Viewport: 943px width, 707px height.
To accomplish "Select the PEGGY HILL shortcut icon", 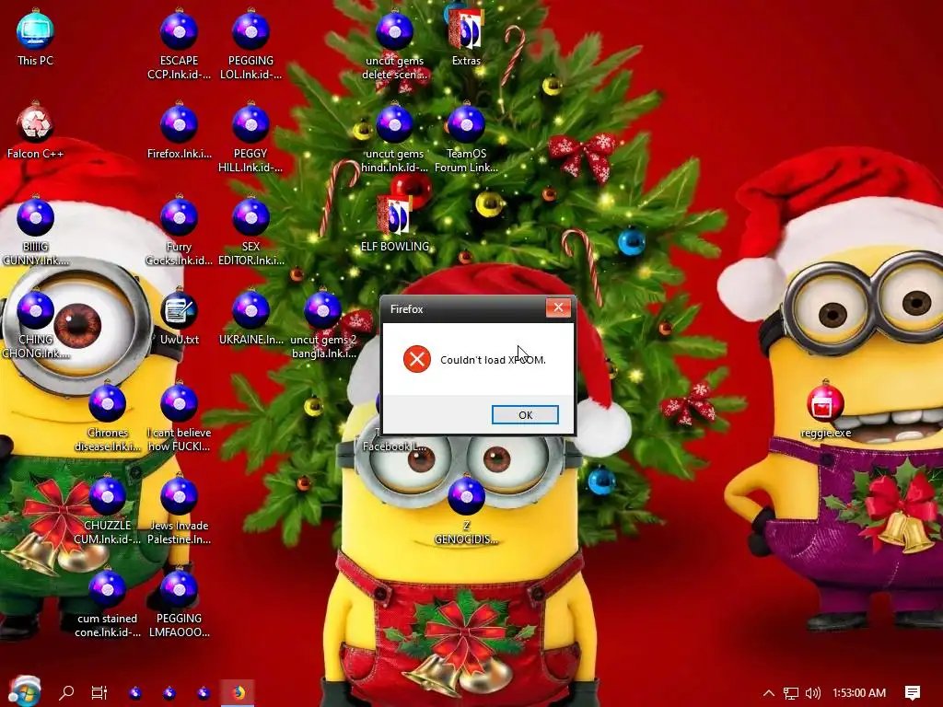I will (x=250, y=138).
